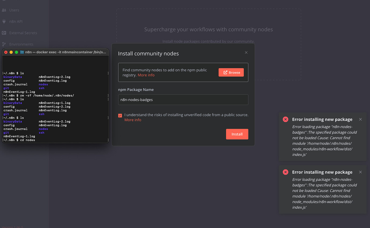Click the n8n-nodes-badges package name field
This screenshot has height=228, width=370.
tap(183, 100)
